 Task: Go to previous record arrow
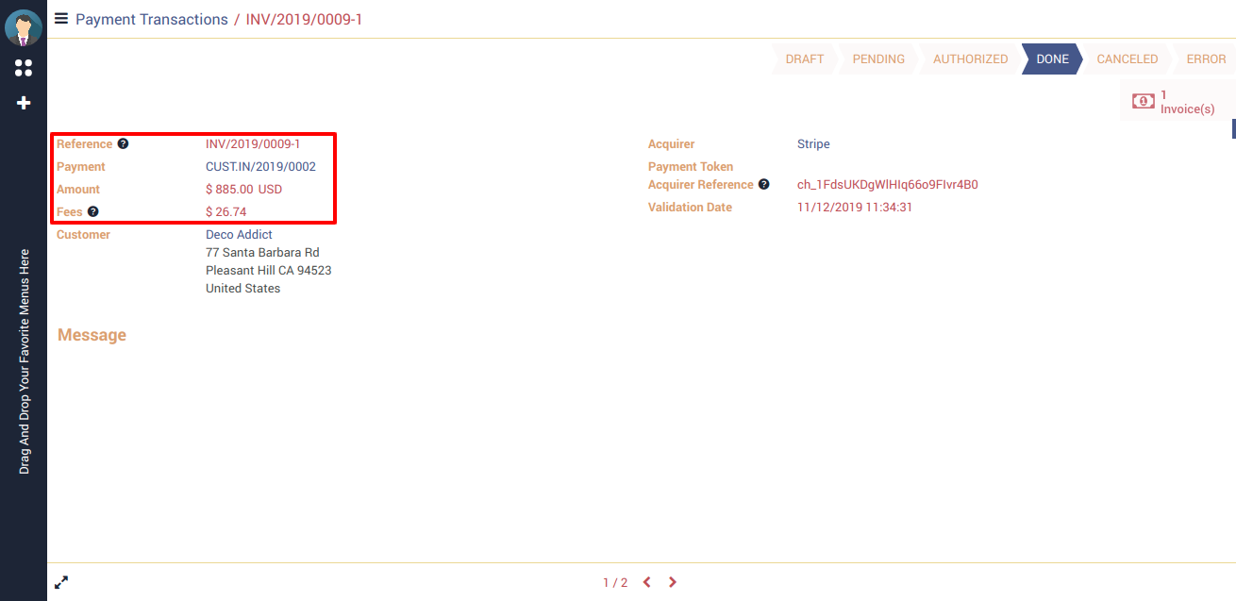647,582
